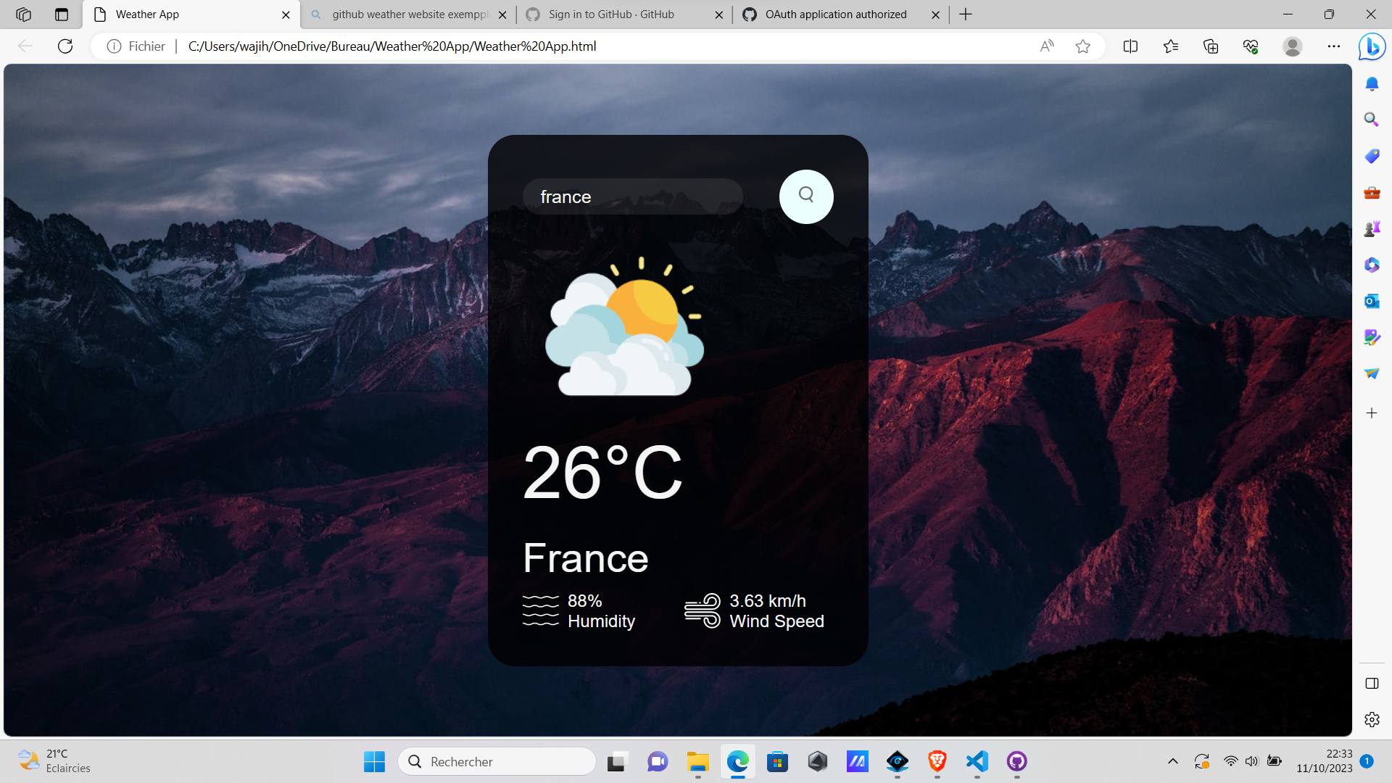Image resolution: width=1392 pixels, height=783 pixels.
Task: Open Outlook from the Edge sidebar
Action: coord(1372,301)
